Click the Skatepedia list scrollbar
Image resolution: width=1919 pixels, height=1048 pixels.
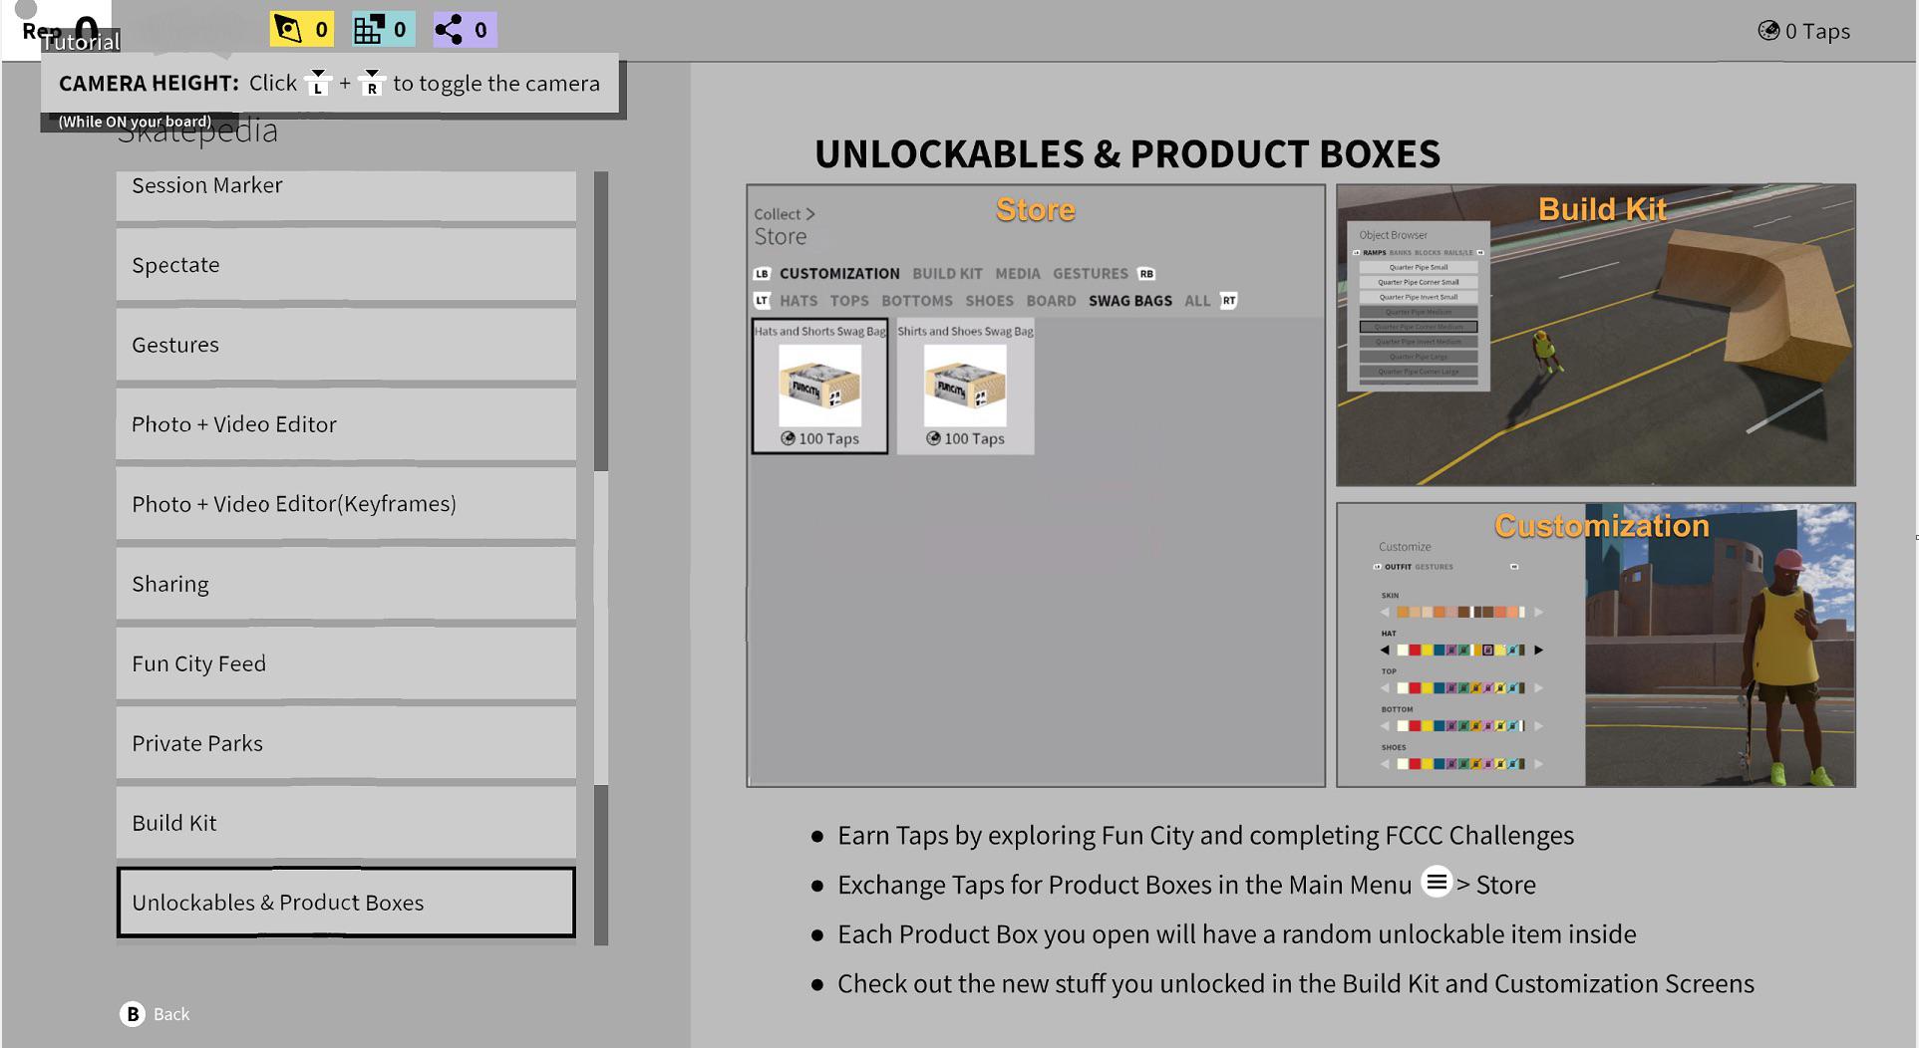[601, 558]
